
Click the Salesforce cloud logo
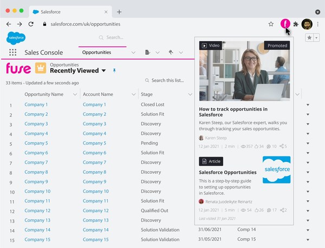tap(16, 38)
